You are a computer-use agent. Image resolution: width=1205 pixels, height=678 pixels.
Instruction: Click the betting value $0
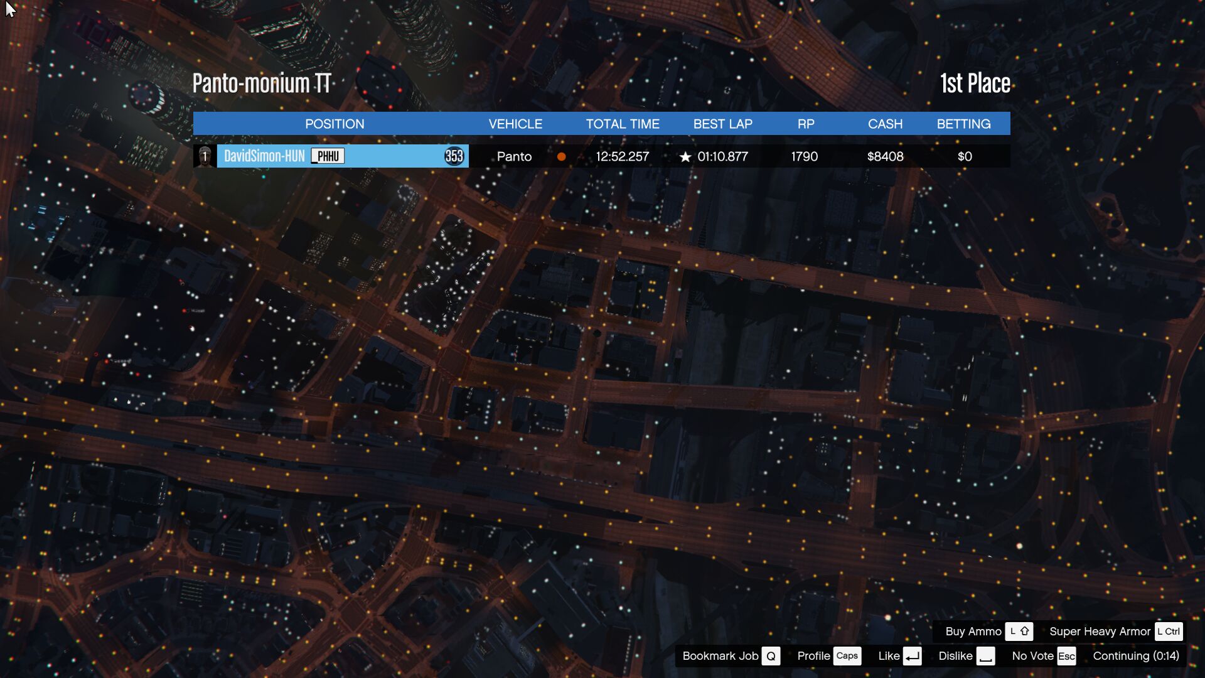(x=965, y=157)
